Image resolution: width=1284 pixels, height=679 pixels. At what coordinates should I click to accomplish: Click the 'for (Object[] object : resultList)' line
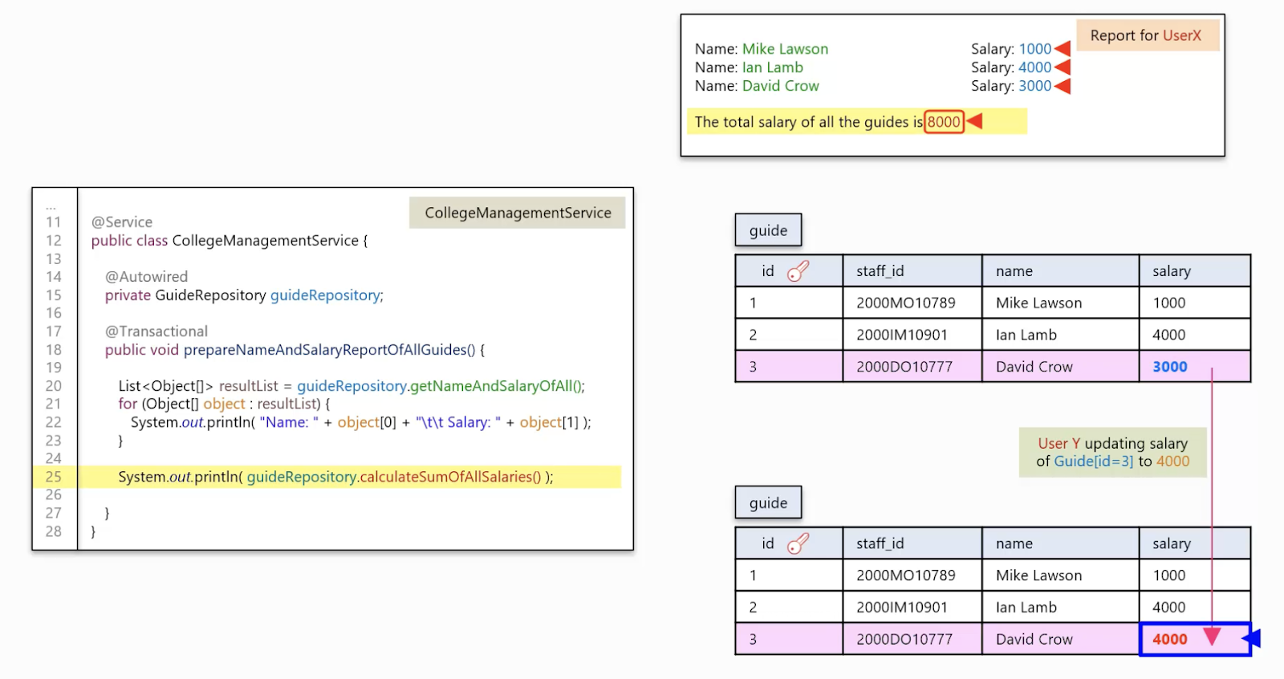pos(224,404)
